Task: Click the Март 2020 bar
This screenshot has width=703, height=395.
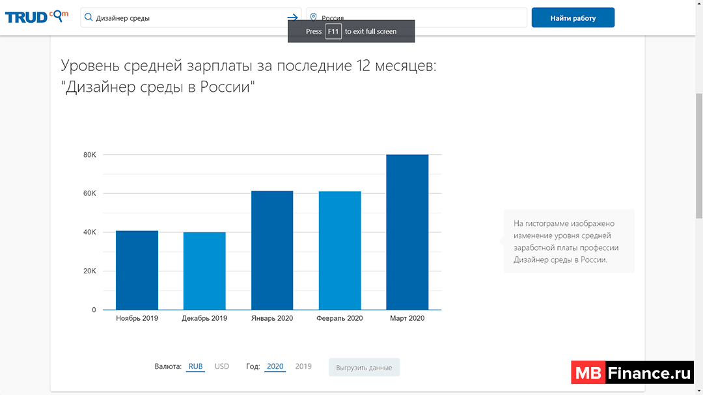Action: [407, 232]
